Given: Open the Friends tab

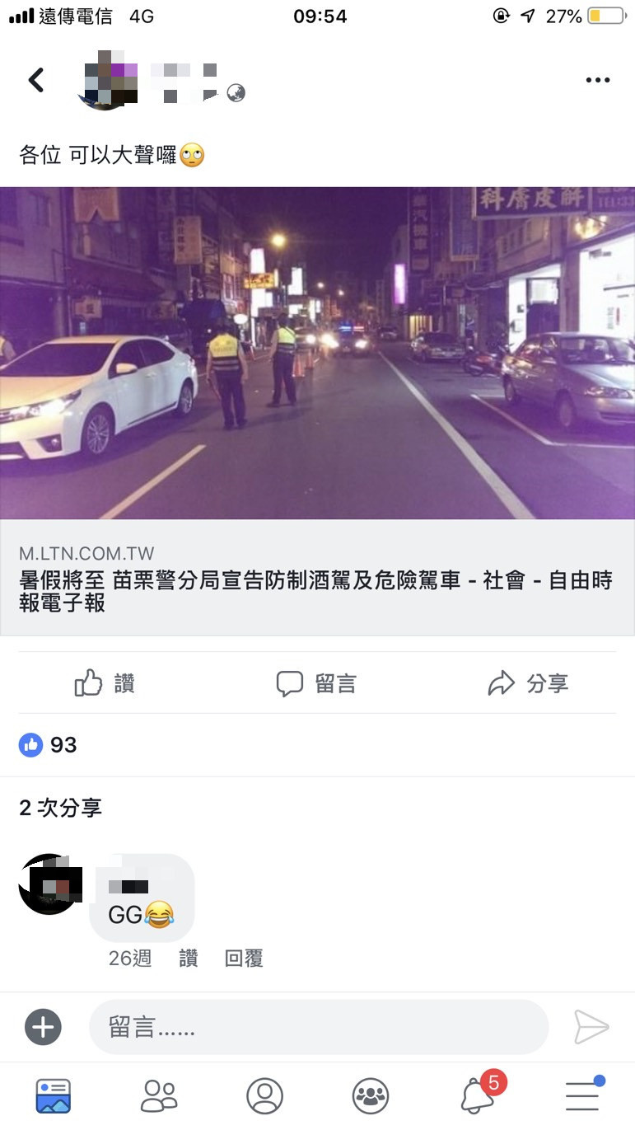Looking at the screenshot, I should point(159,1096).
